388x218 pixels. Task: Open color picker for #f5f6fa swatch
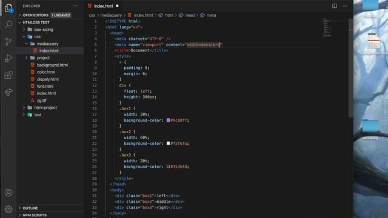tap(169, 144)
